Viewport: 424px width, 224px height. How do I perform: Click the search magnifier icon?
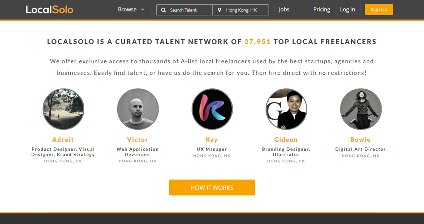coord(163,10)
